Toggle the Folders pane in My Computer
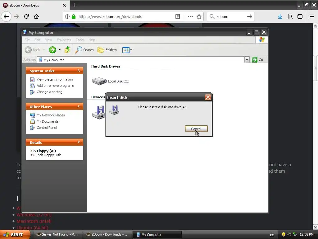 tap(107, 50)
